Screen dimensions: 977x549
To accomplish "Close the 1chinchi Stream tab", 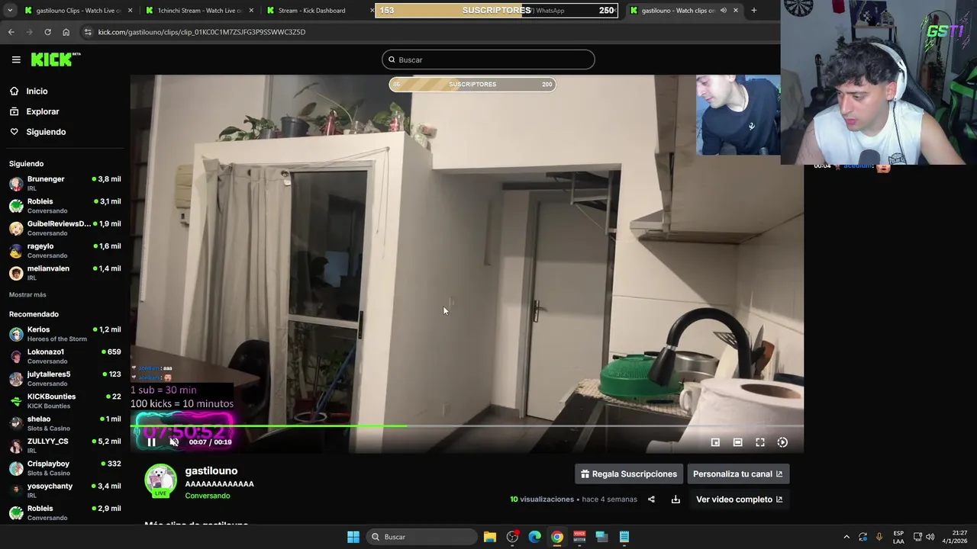I will (x=251, y=11).
